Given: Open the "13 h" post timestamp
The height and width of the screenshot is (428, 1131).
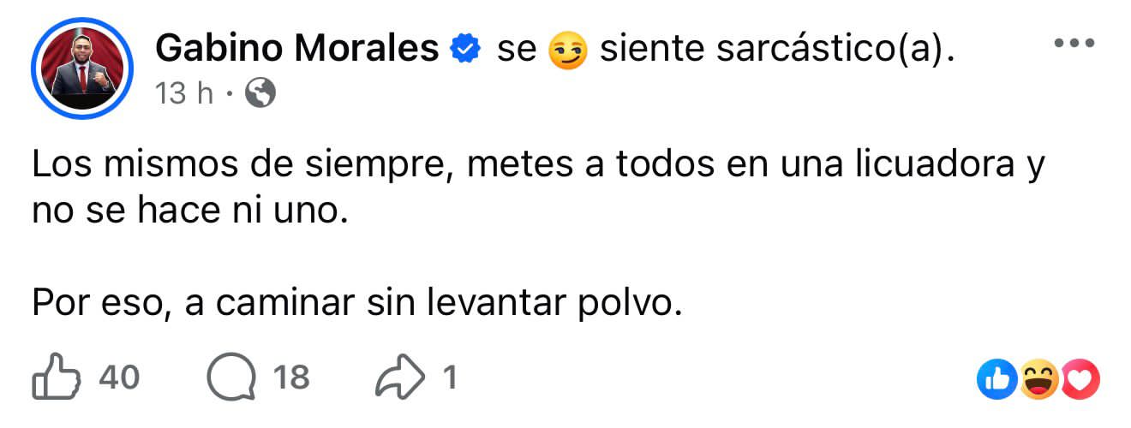Looking at the screenshot, I should 184,93.
